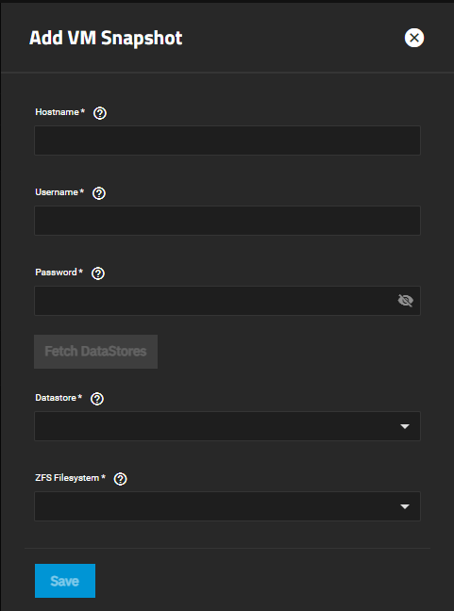Expand the Datastore dropdown
The height and width of the screenshot is (611, 454).
coord(227,426)
